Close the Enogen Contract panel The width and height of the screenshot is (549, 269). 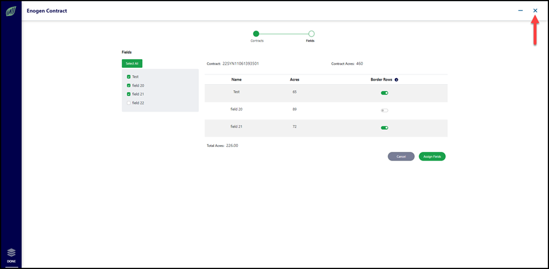(535, 11)
